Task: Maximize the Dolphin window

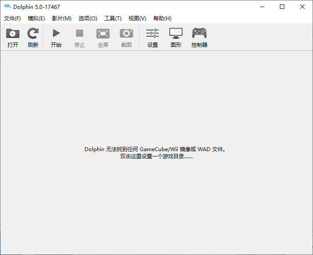Action: (282, 7)
